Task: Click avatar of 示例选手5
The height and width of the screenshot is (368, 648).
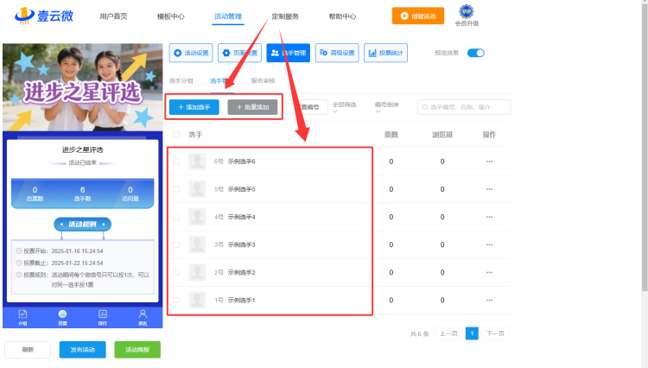Action: (x=197, y=189)
